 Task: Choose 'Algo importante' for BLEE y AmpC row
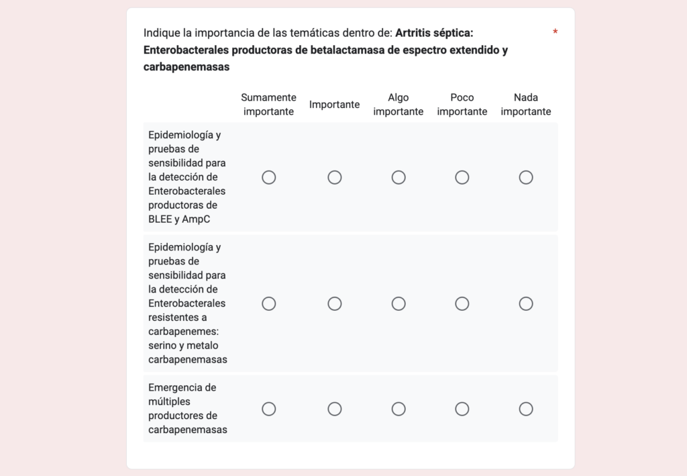tap(399, 177)
